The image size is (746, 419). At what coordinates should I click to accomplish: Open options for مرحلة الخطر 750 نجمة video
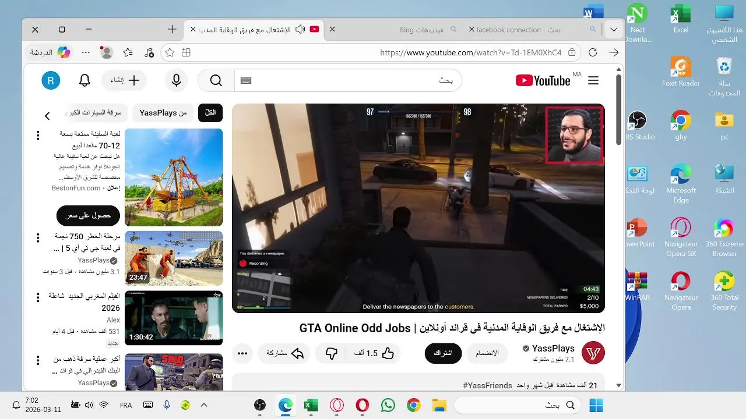[x=38, y=238]
